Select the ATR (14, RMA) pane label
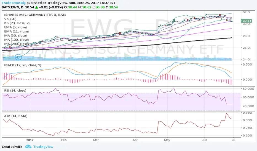The image size is (257, 151). point(16,116)
